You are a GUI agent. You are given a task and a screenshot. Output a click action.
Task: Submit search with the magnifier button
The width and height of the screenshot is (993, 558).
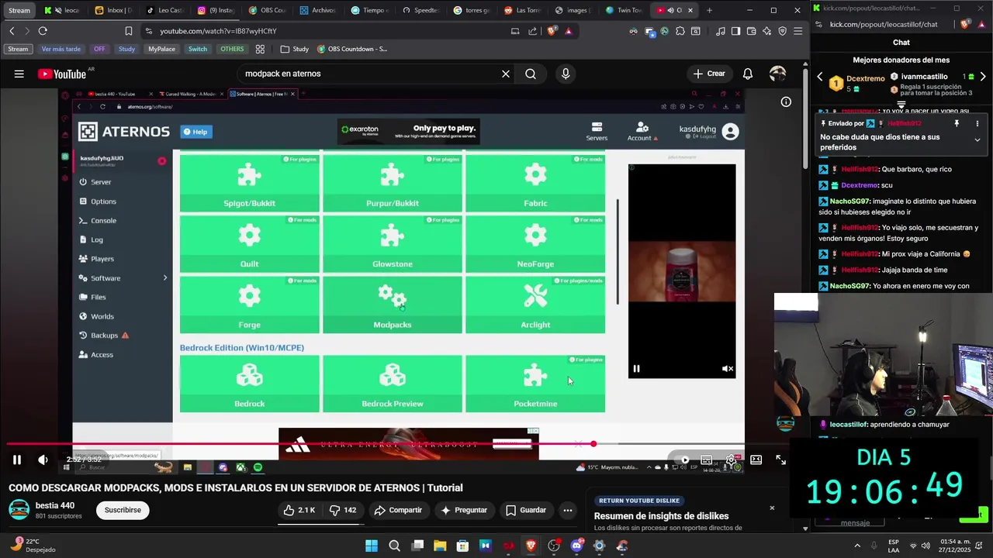[531, 74]
